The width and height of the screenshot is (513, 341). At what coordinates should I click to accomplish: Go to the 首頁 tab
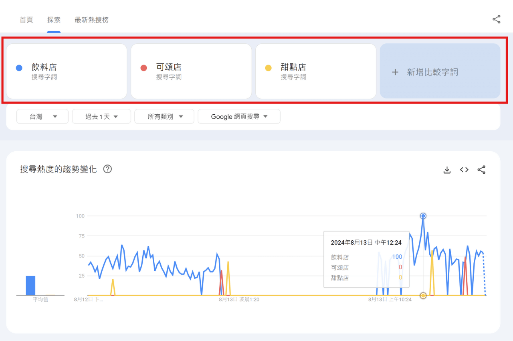pyautogui.click(x=26, y=20)
